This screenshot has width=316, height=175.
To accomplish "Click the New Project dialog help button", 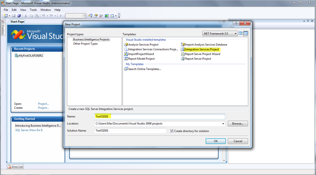I will point(236,23).
